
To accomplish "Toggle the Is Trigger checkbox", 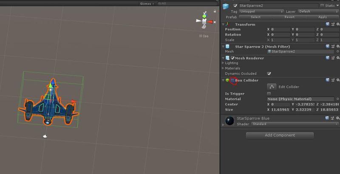I will click(x=269, y=94).
